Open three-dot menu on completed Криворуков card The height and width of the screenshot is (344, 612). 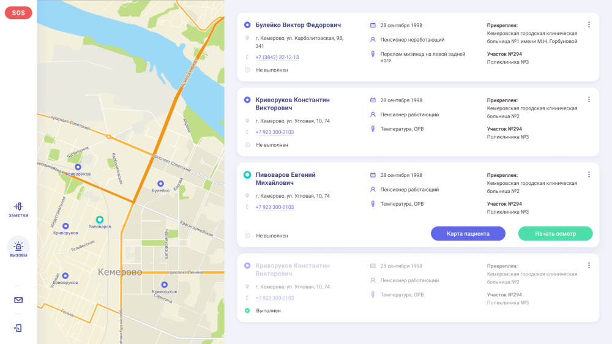(x=589, y=266)
